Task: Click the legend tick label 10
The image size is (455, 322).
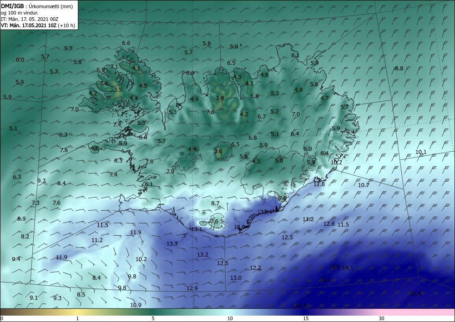Action: (x=230, y=318)
